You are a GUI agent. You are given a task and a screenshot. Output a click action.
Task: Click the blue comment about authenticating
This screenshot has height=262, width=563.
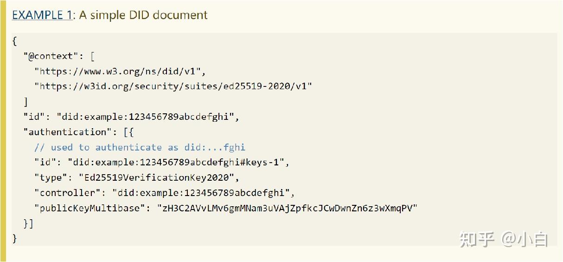[140, 147]
